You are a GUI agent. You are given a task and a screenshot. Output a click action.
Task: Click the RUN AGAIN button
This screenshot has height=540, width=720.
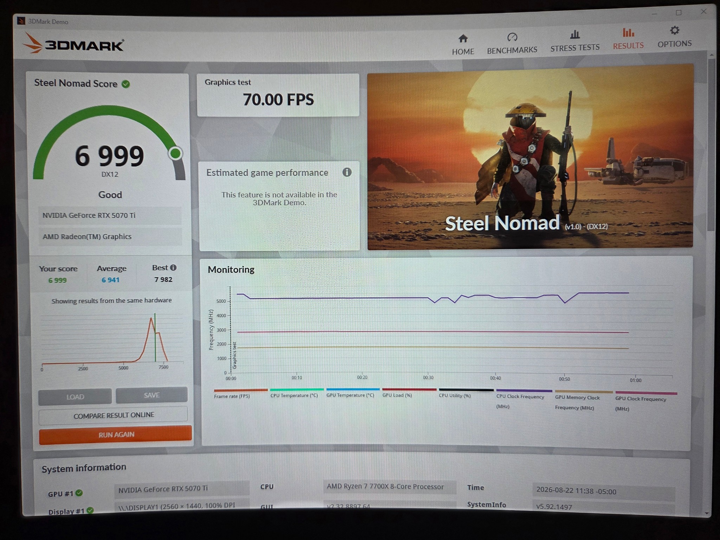coord(116,435)
